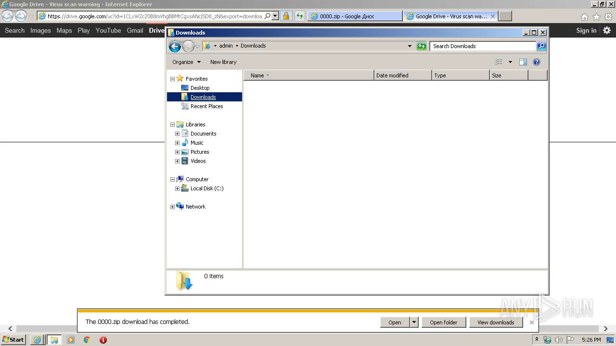Open Images in Google bar
This screenshot has width=616, height=346.
pos(40,30)
